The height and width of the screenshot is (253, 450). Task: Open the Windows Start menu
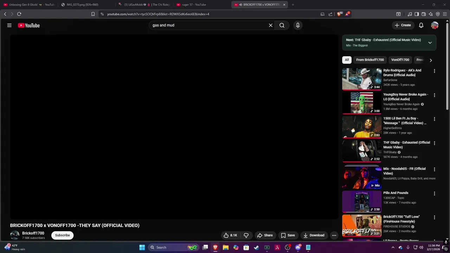(x=142, y=247)
